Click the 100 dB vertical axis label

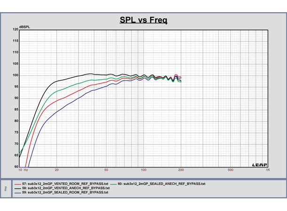[x=16, y=75]
